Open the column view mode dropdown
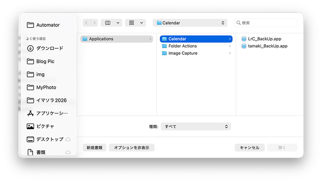322x182 pixels. 111,23
